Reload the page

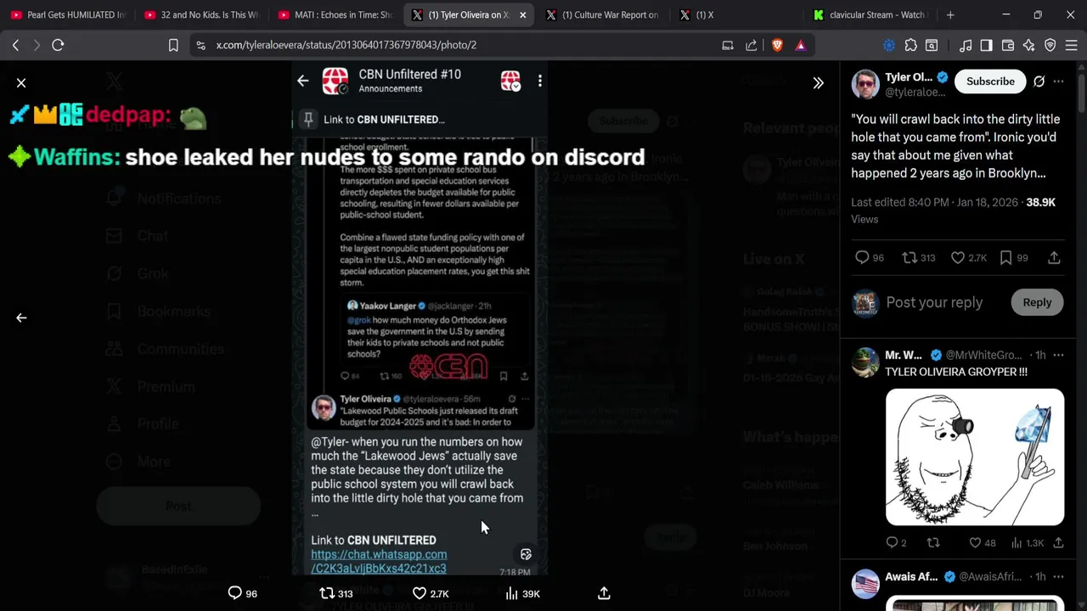tap(58, 45)
